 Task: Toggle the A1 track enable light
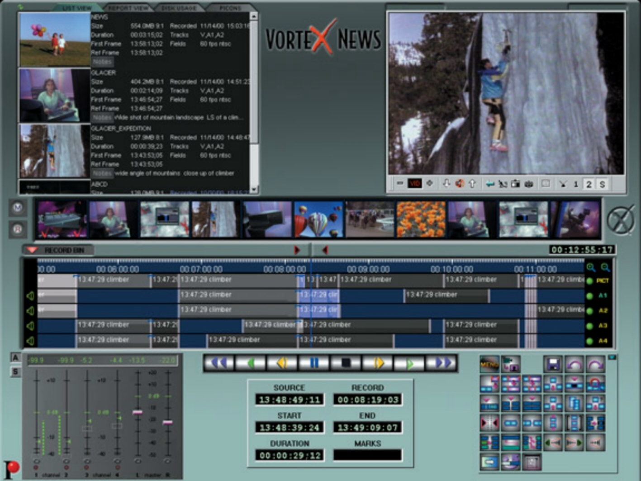[x=589, y=296]
